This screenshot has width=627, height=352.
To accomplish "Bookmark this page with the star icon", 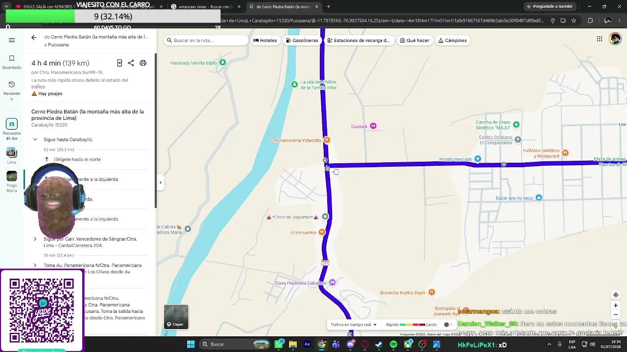I will (x=574, y=21).
